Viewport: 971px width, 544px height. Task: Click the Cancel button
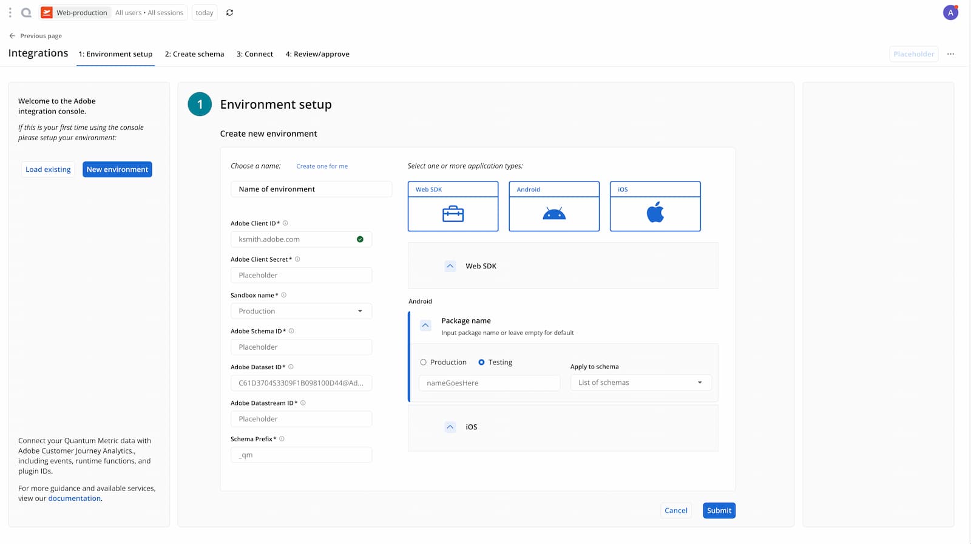coord(676,511)
